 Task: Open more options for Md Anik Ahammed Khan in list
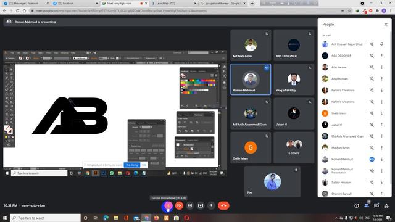[x=382, y=136]
